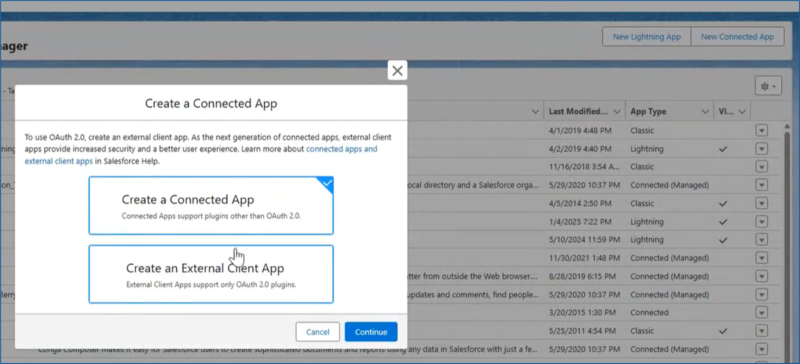Click the list vertical scrollbar

click(x=787, y=245)
